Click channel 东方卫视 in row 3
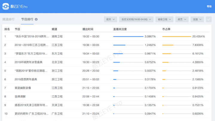 click(57, 54)
